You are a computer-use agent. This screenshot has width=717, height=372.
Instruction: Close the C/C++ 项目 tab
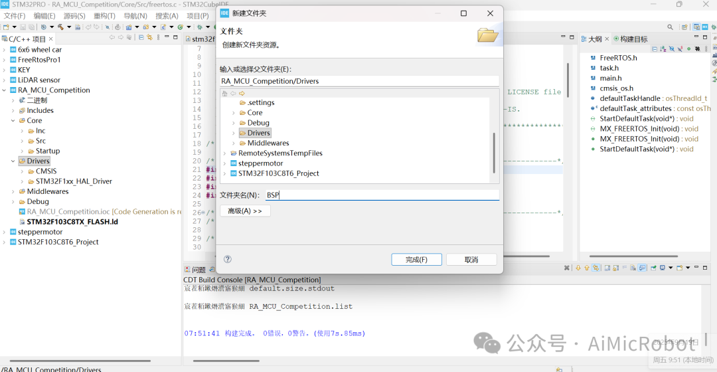[x=50, y=39]
